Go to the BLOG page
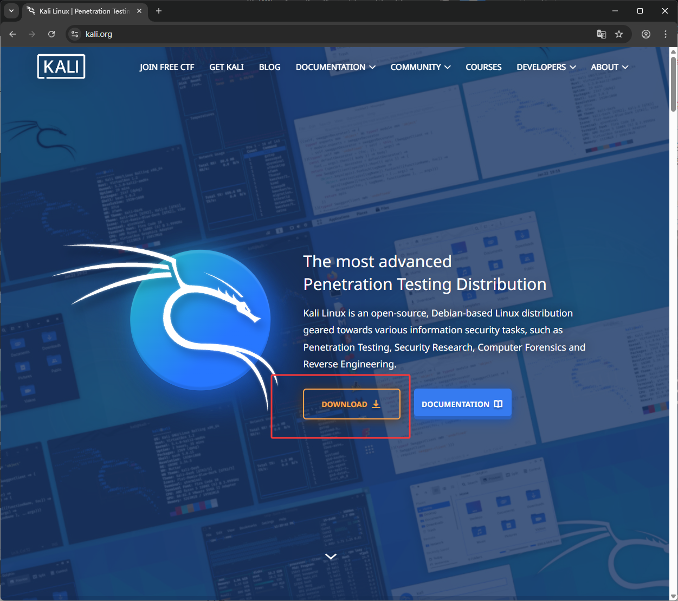 pos(270,67)
